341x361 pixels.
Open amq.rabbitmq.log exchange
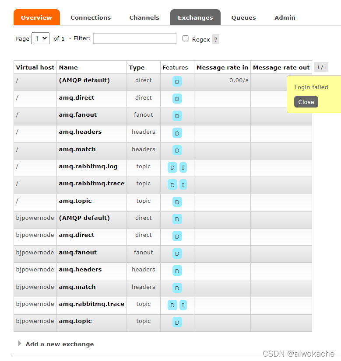point(88,166)
